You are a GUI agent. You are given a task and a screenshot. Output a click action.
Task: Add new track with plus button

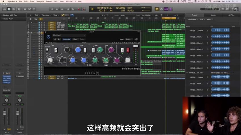30,19
